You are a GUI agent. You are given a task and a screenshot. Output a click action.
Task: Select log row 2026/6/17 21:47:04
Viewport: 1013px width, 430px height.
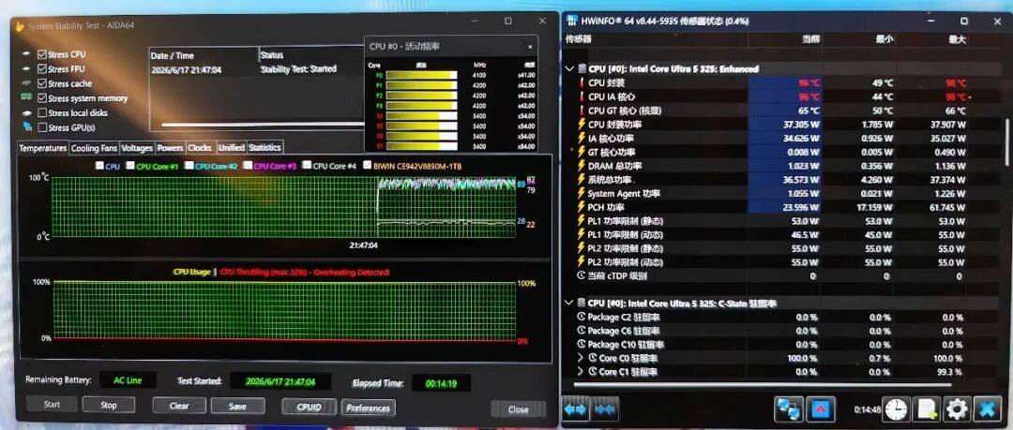[256, 69]
